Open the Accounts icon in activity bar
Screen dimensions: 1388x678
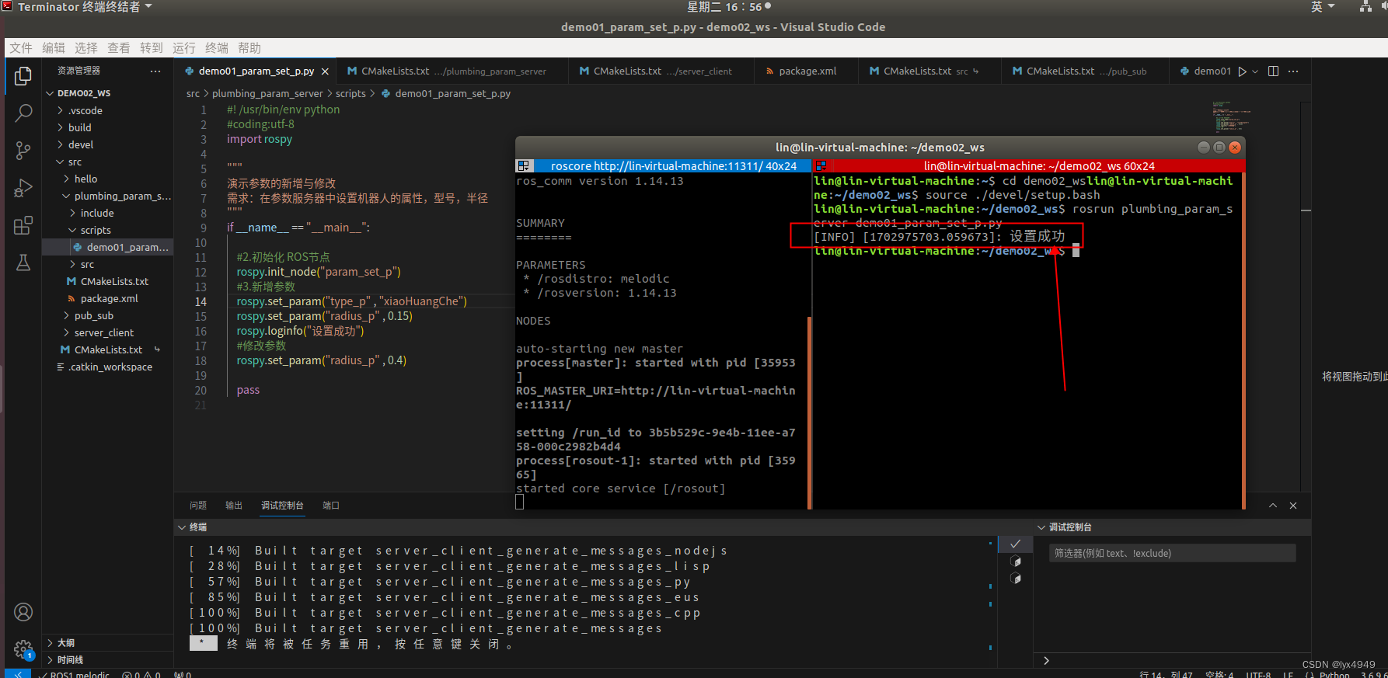23,612
